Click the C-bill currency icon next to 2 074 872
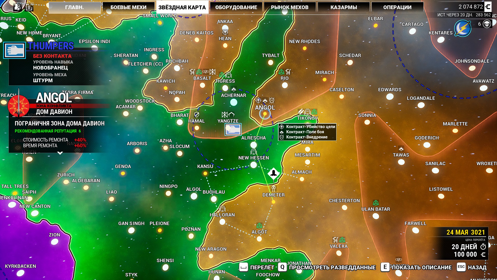 (488, 7)
